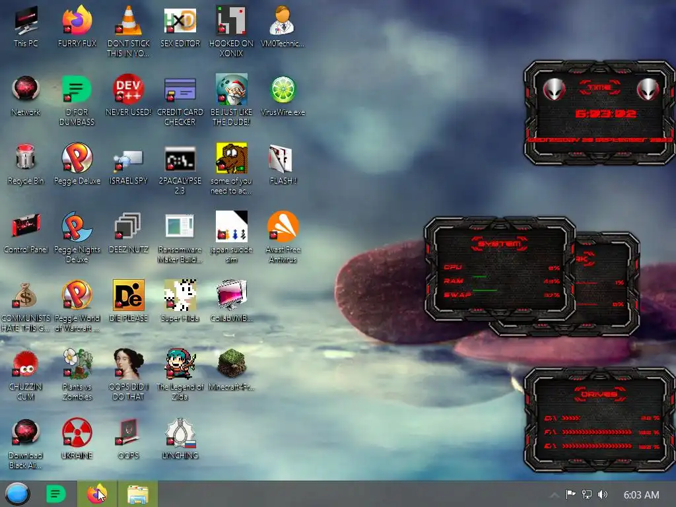Click the DRIVES header on the widget
Viewport: 676px width, 507px height.
599,394
